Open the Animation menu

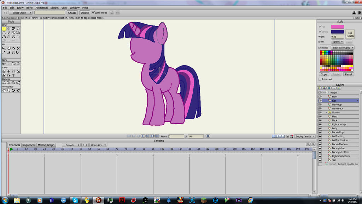(x=41, y=7)
